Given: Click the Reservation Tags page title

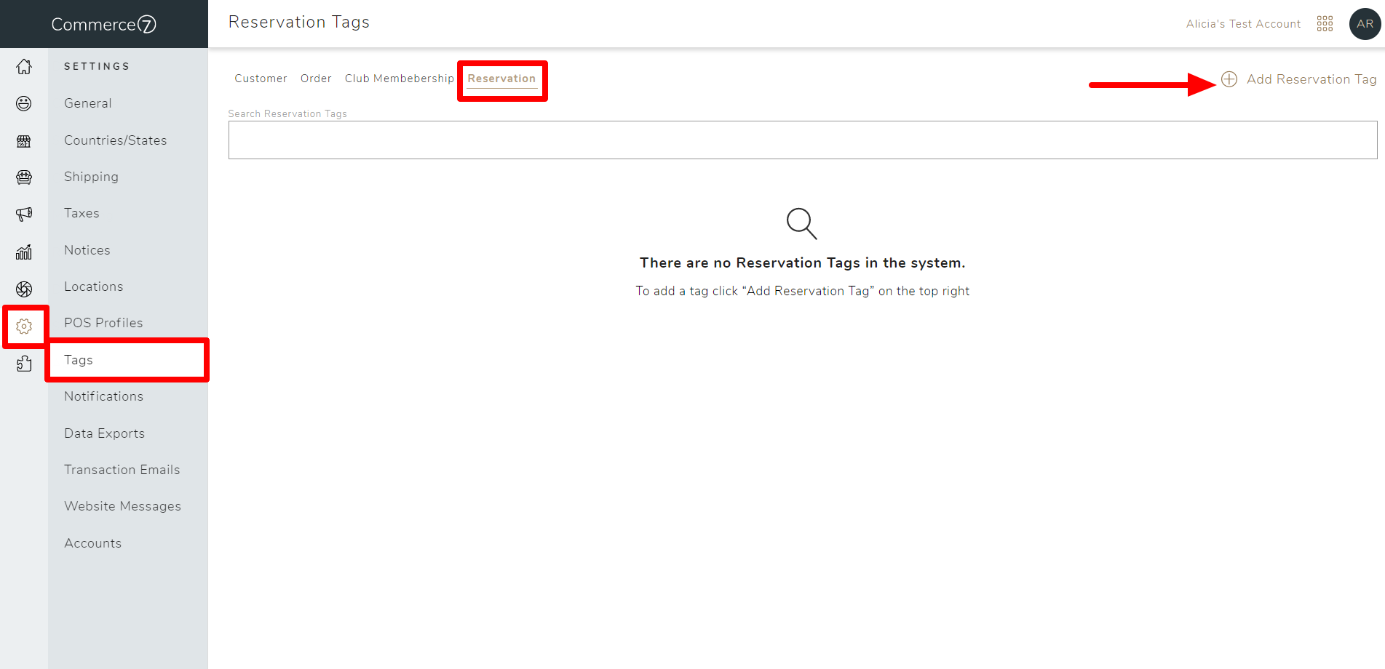Looking at the screenshot, I should [299, 23].
